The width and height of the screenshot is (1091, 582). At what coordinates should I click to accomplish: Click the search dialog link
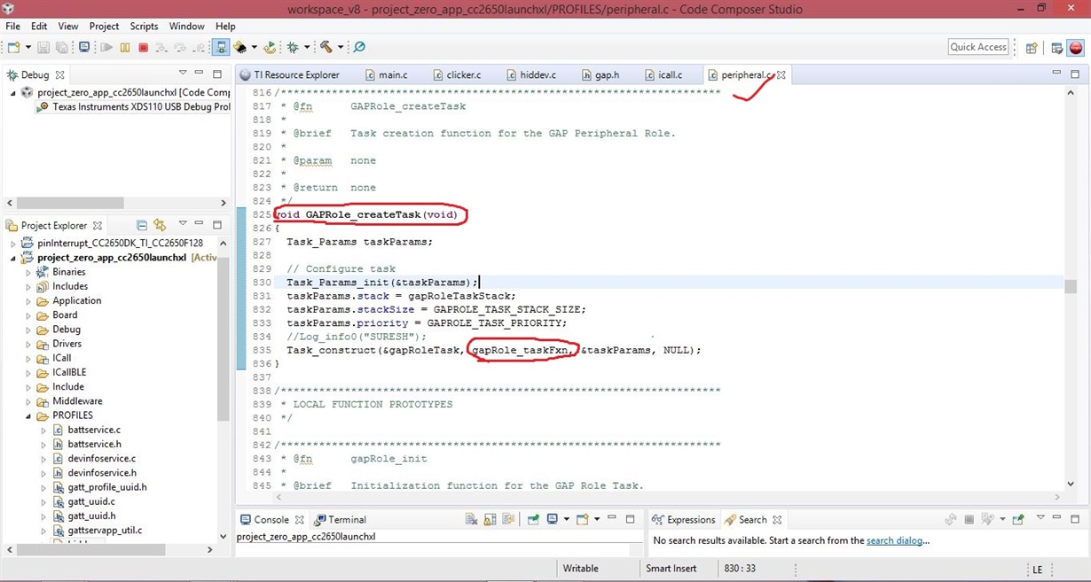pyautogui.click(x=896, y=540)
